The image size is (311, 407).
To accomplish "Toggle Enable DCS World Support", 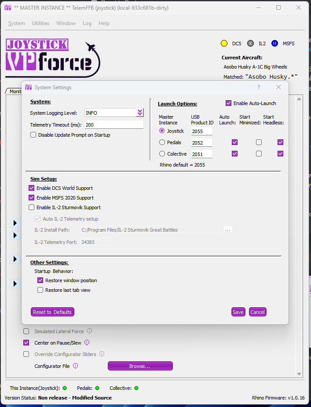I will tap(31, 188).
